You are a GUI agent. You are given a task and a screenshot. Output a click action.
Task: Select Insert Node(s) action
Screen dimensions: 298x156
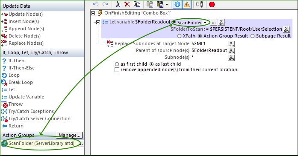point(24,21)
